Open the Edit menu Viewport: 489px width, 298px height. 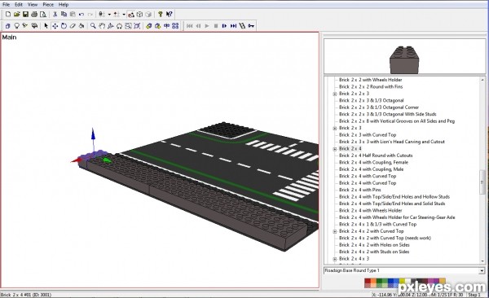[x=19, y=5]
